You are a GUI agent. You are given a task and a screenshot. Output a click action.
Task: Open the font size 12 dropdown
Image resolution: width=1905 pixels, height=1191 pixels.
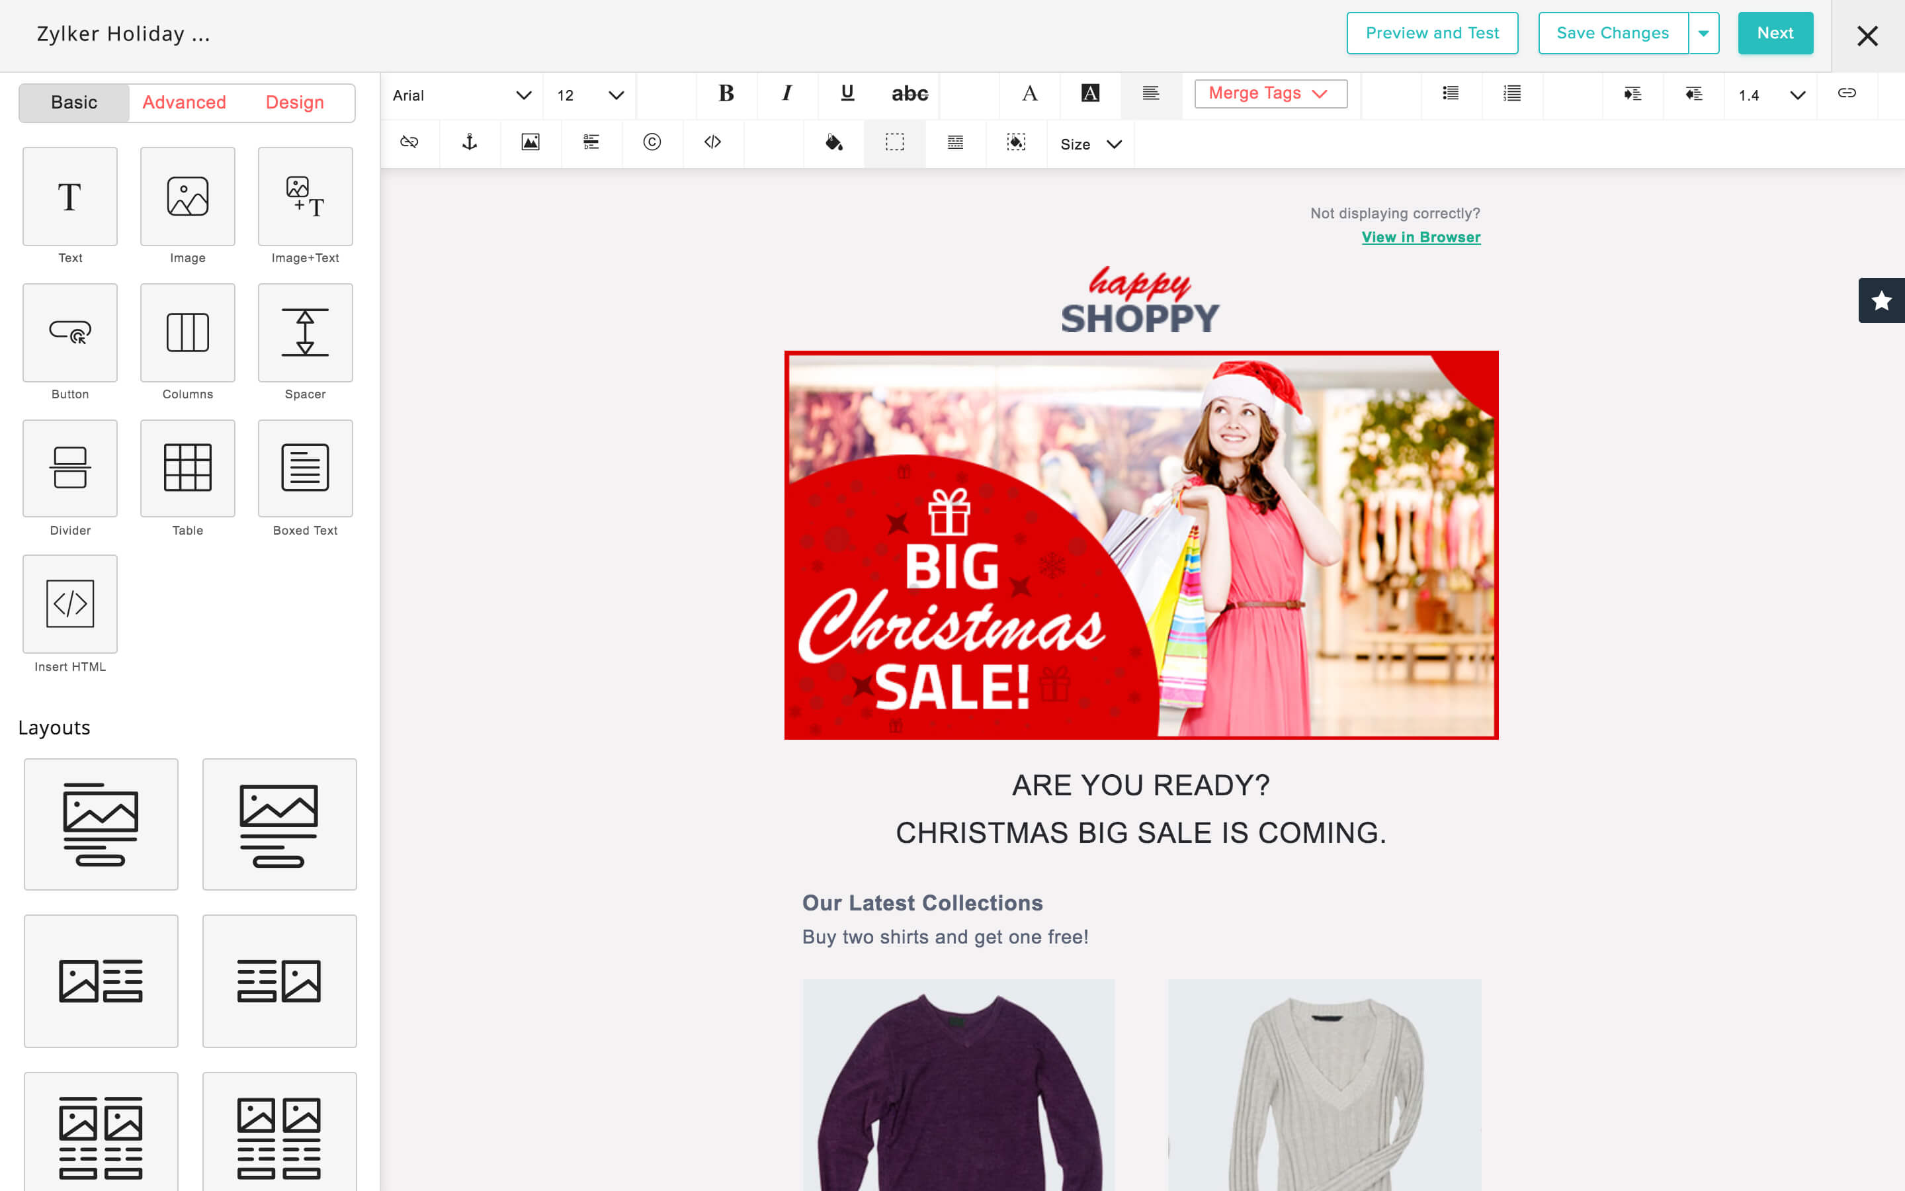click(589, 95)
